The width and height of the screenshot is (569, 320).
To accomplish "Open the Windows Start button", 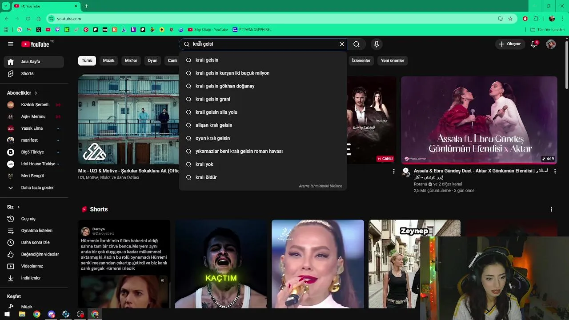I will coord(7,314).
